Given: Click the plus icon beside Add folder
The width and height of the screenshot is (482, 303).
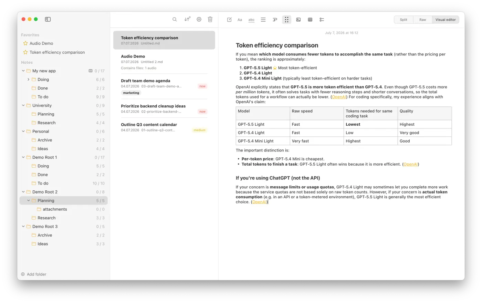Looking at the screenshot, I should click(23, 274).
